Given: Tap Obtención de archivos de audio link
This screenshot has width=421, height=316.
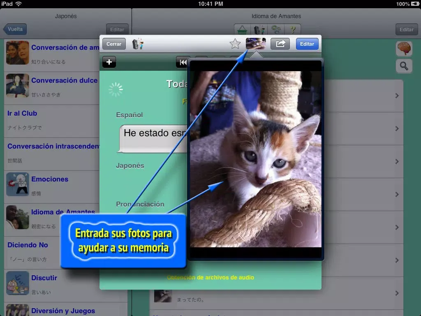Looking at the screenshot, I should pos(210,277).
